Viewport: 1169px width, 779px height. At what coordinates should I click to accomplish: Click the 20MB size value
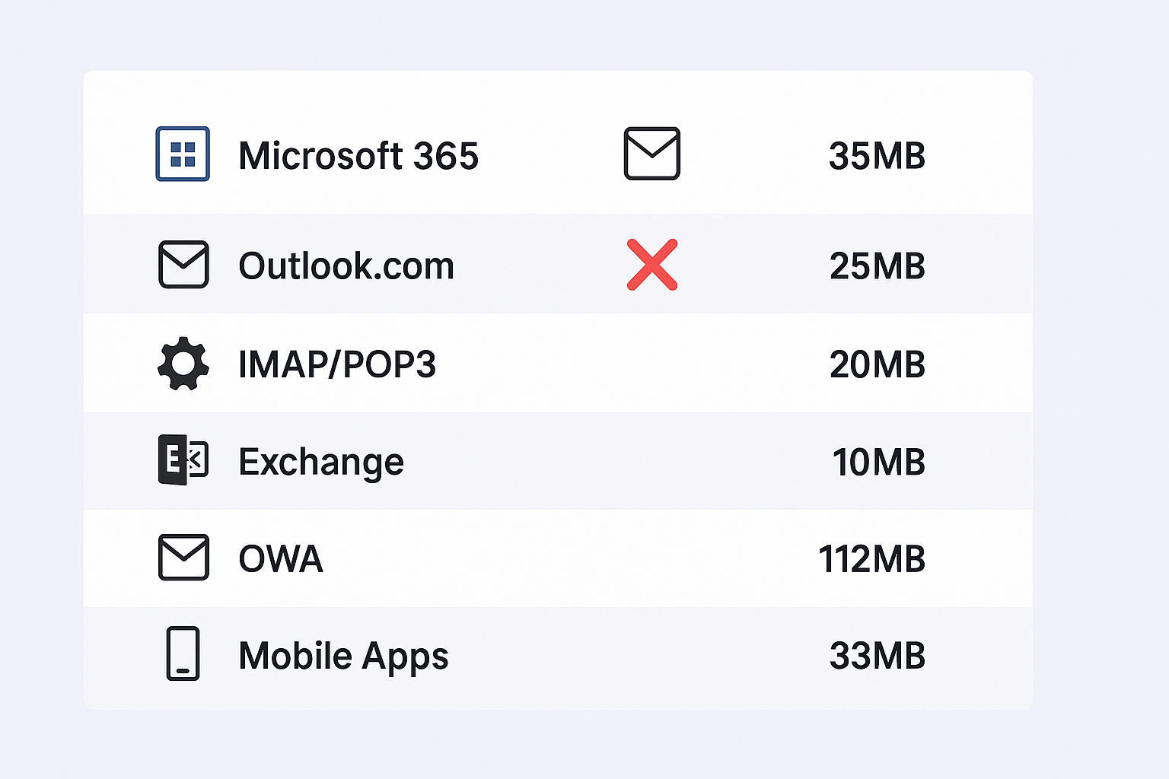click(878, 364)
